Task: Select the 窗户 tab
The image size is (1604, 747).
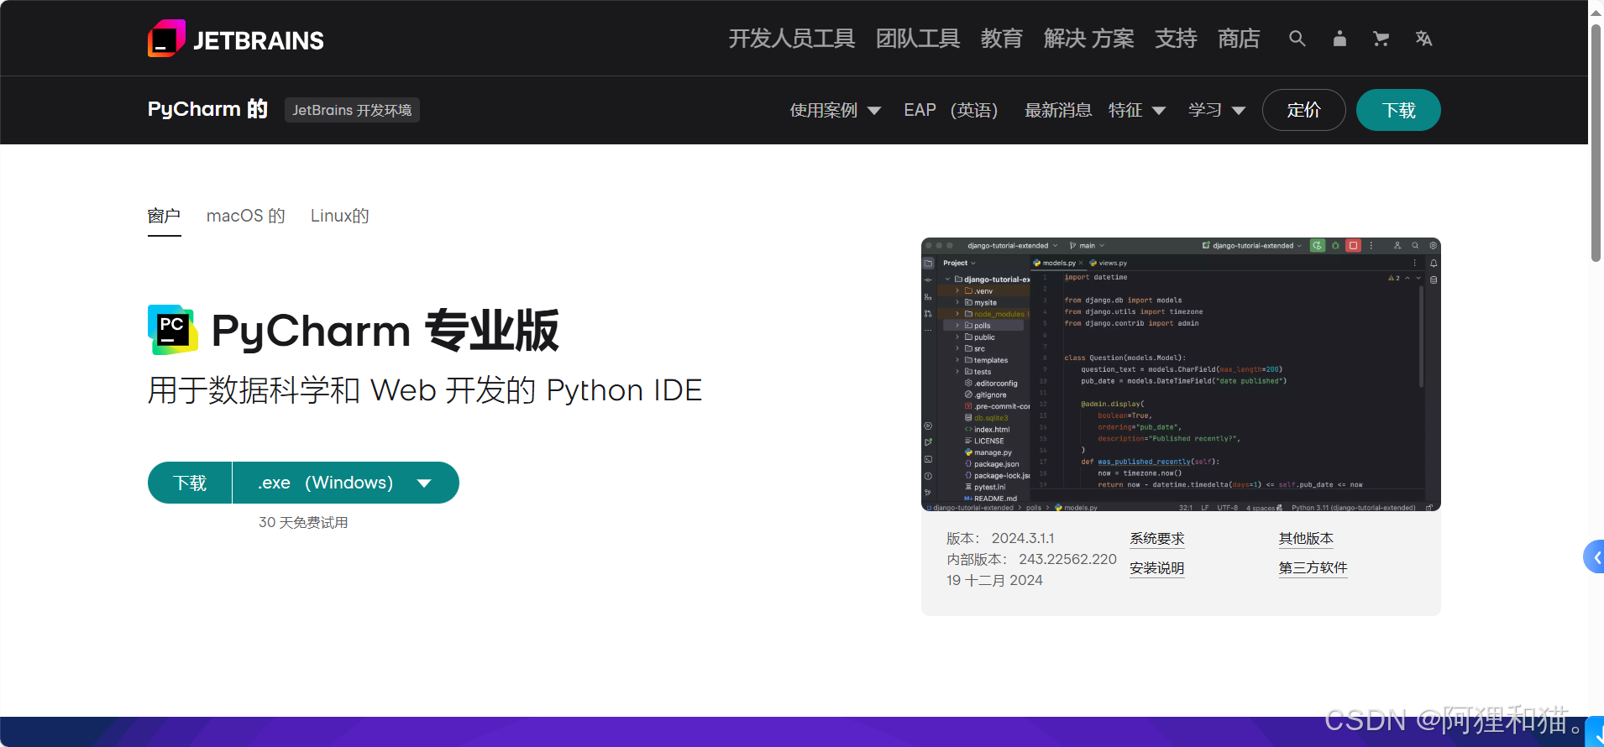Action: (164, 217)
